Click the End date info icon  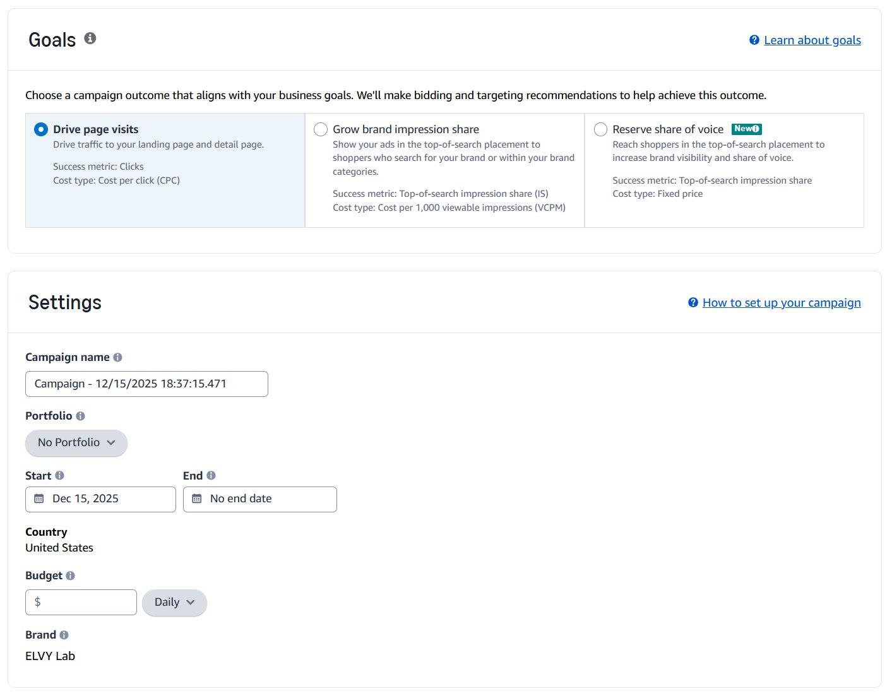pos(210,475)
